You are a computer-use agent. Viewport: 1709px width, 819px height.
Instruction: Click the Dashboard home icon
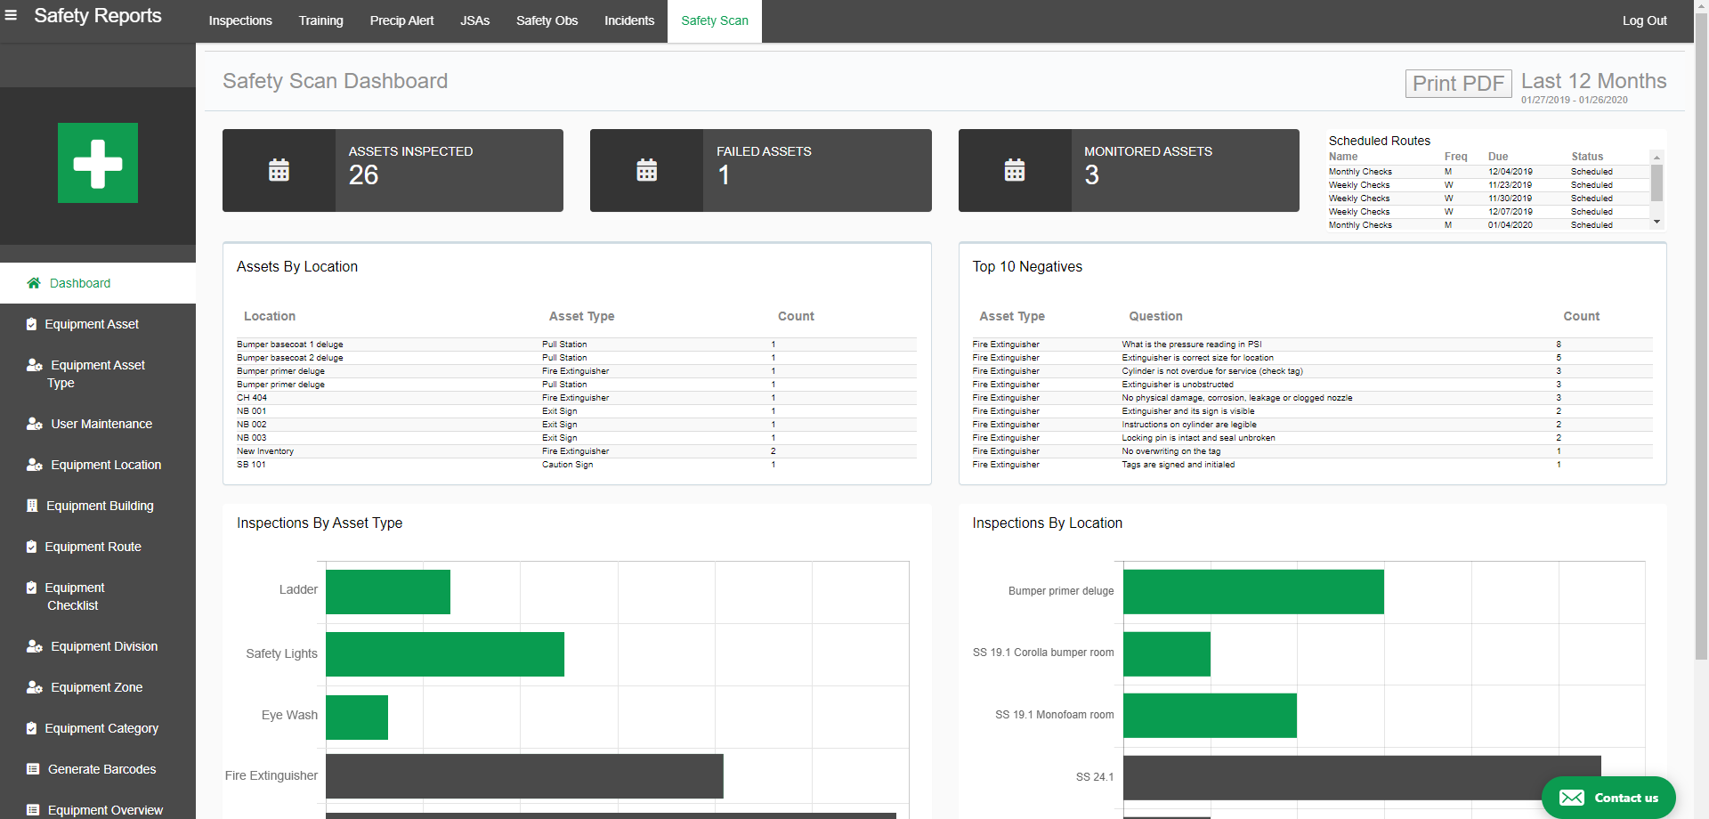pyautogui.click(x=34, y=283)
